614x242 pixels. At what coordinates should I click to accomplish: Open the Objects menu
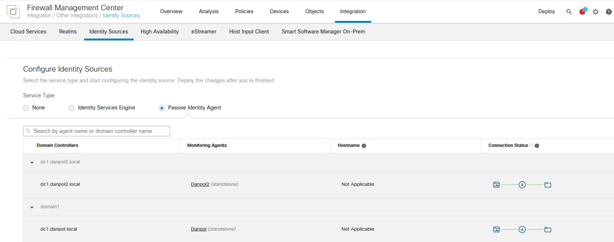[x=314, y=11]
